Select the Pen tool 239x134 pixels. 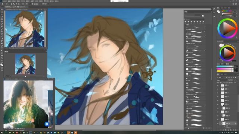point(2,46)
